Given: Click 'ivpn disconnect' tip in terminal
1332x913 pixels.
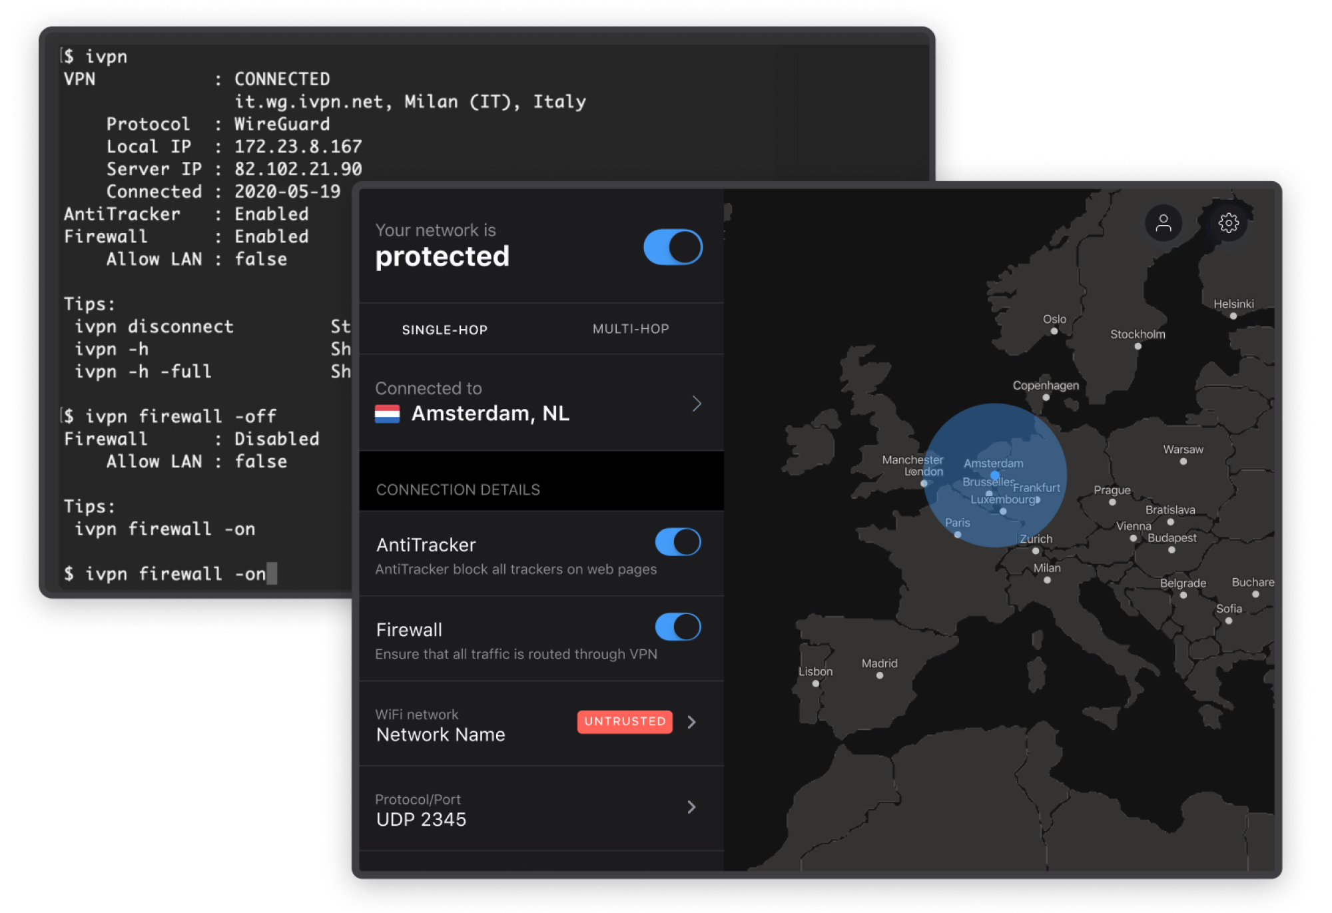Looking at the screenshot, I should pos(154,326).
